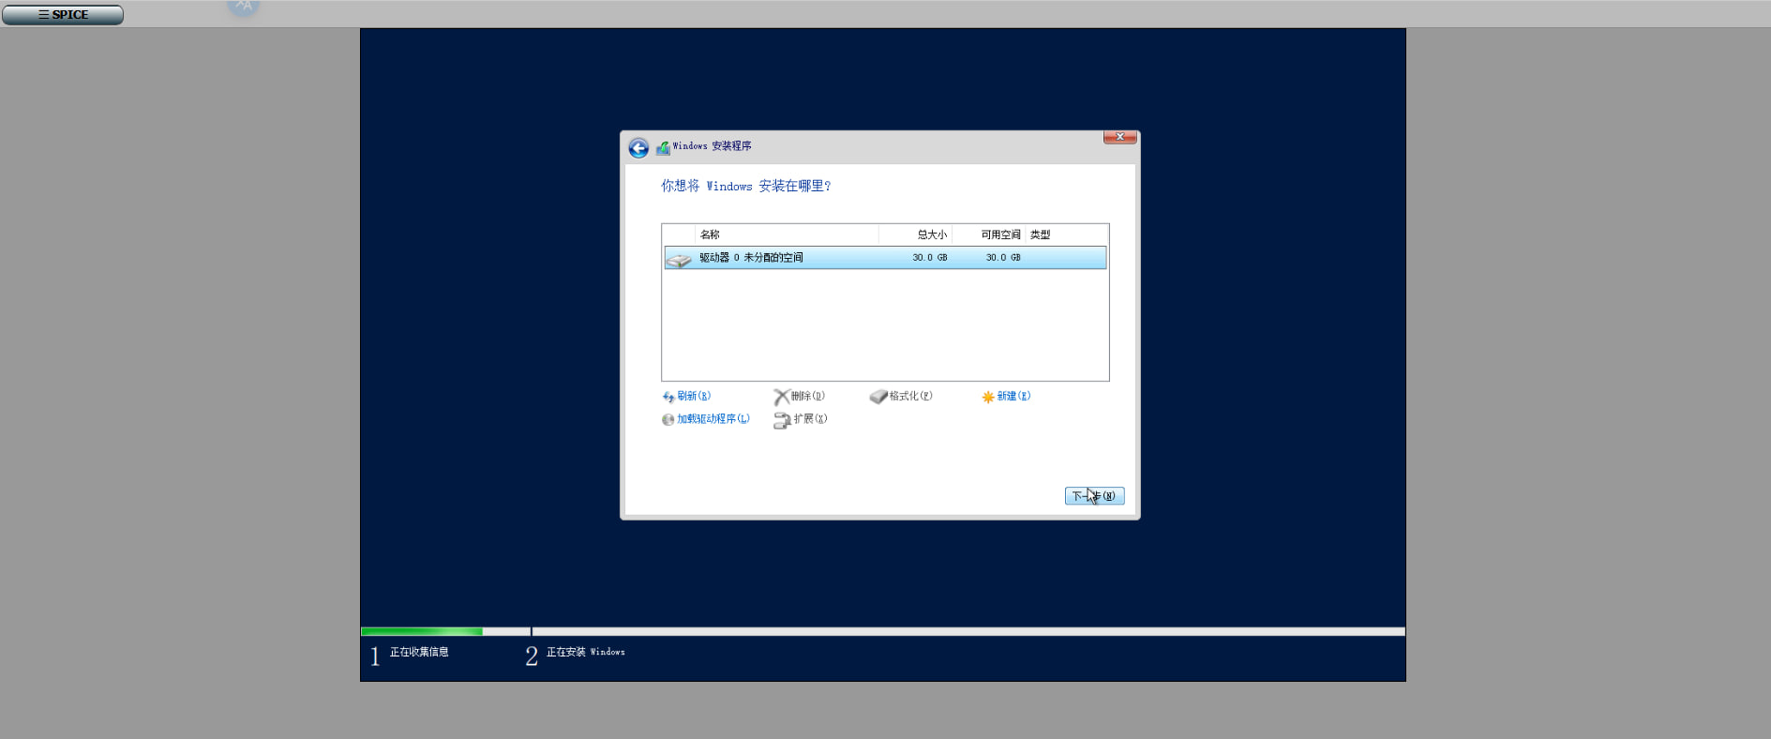Click the drive icon in the 驱动器 0 row

[x=679, y=259]
